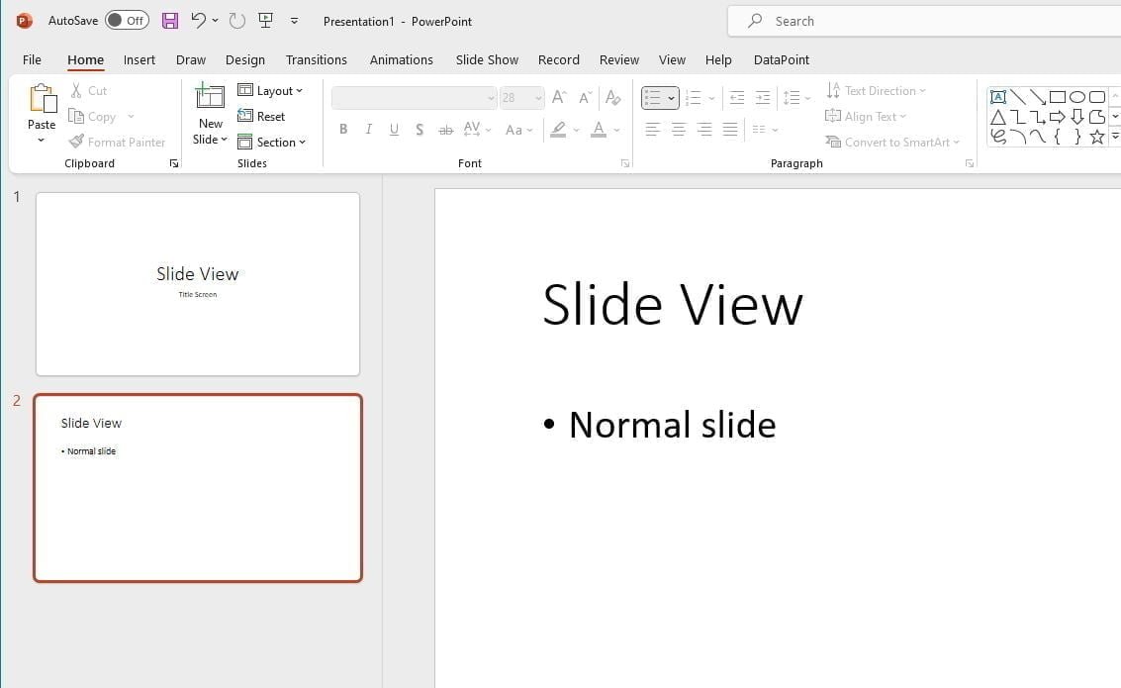The width and height of the screenshot is (1121, 688).
Task: Start presentation from beginning icon
Action: 265,21
